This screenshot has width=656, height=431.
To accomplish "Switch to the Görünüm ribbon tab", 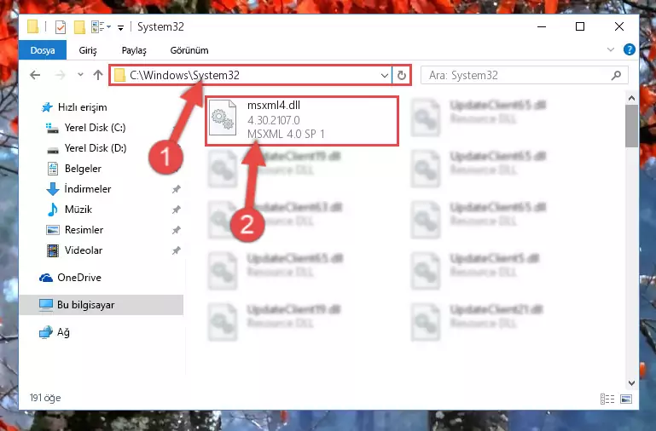I will pos(189,50).
